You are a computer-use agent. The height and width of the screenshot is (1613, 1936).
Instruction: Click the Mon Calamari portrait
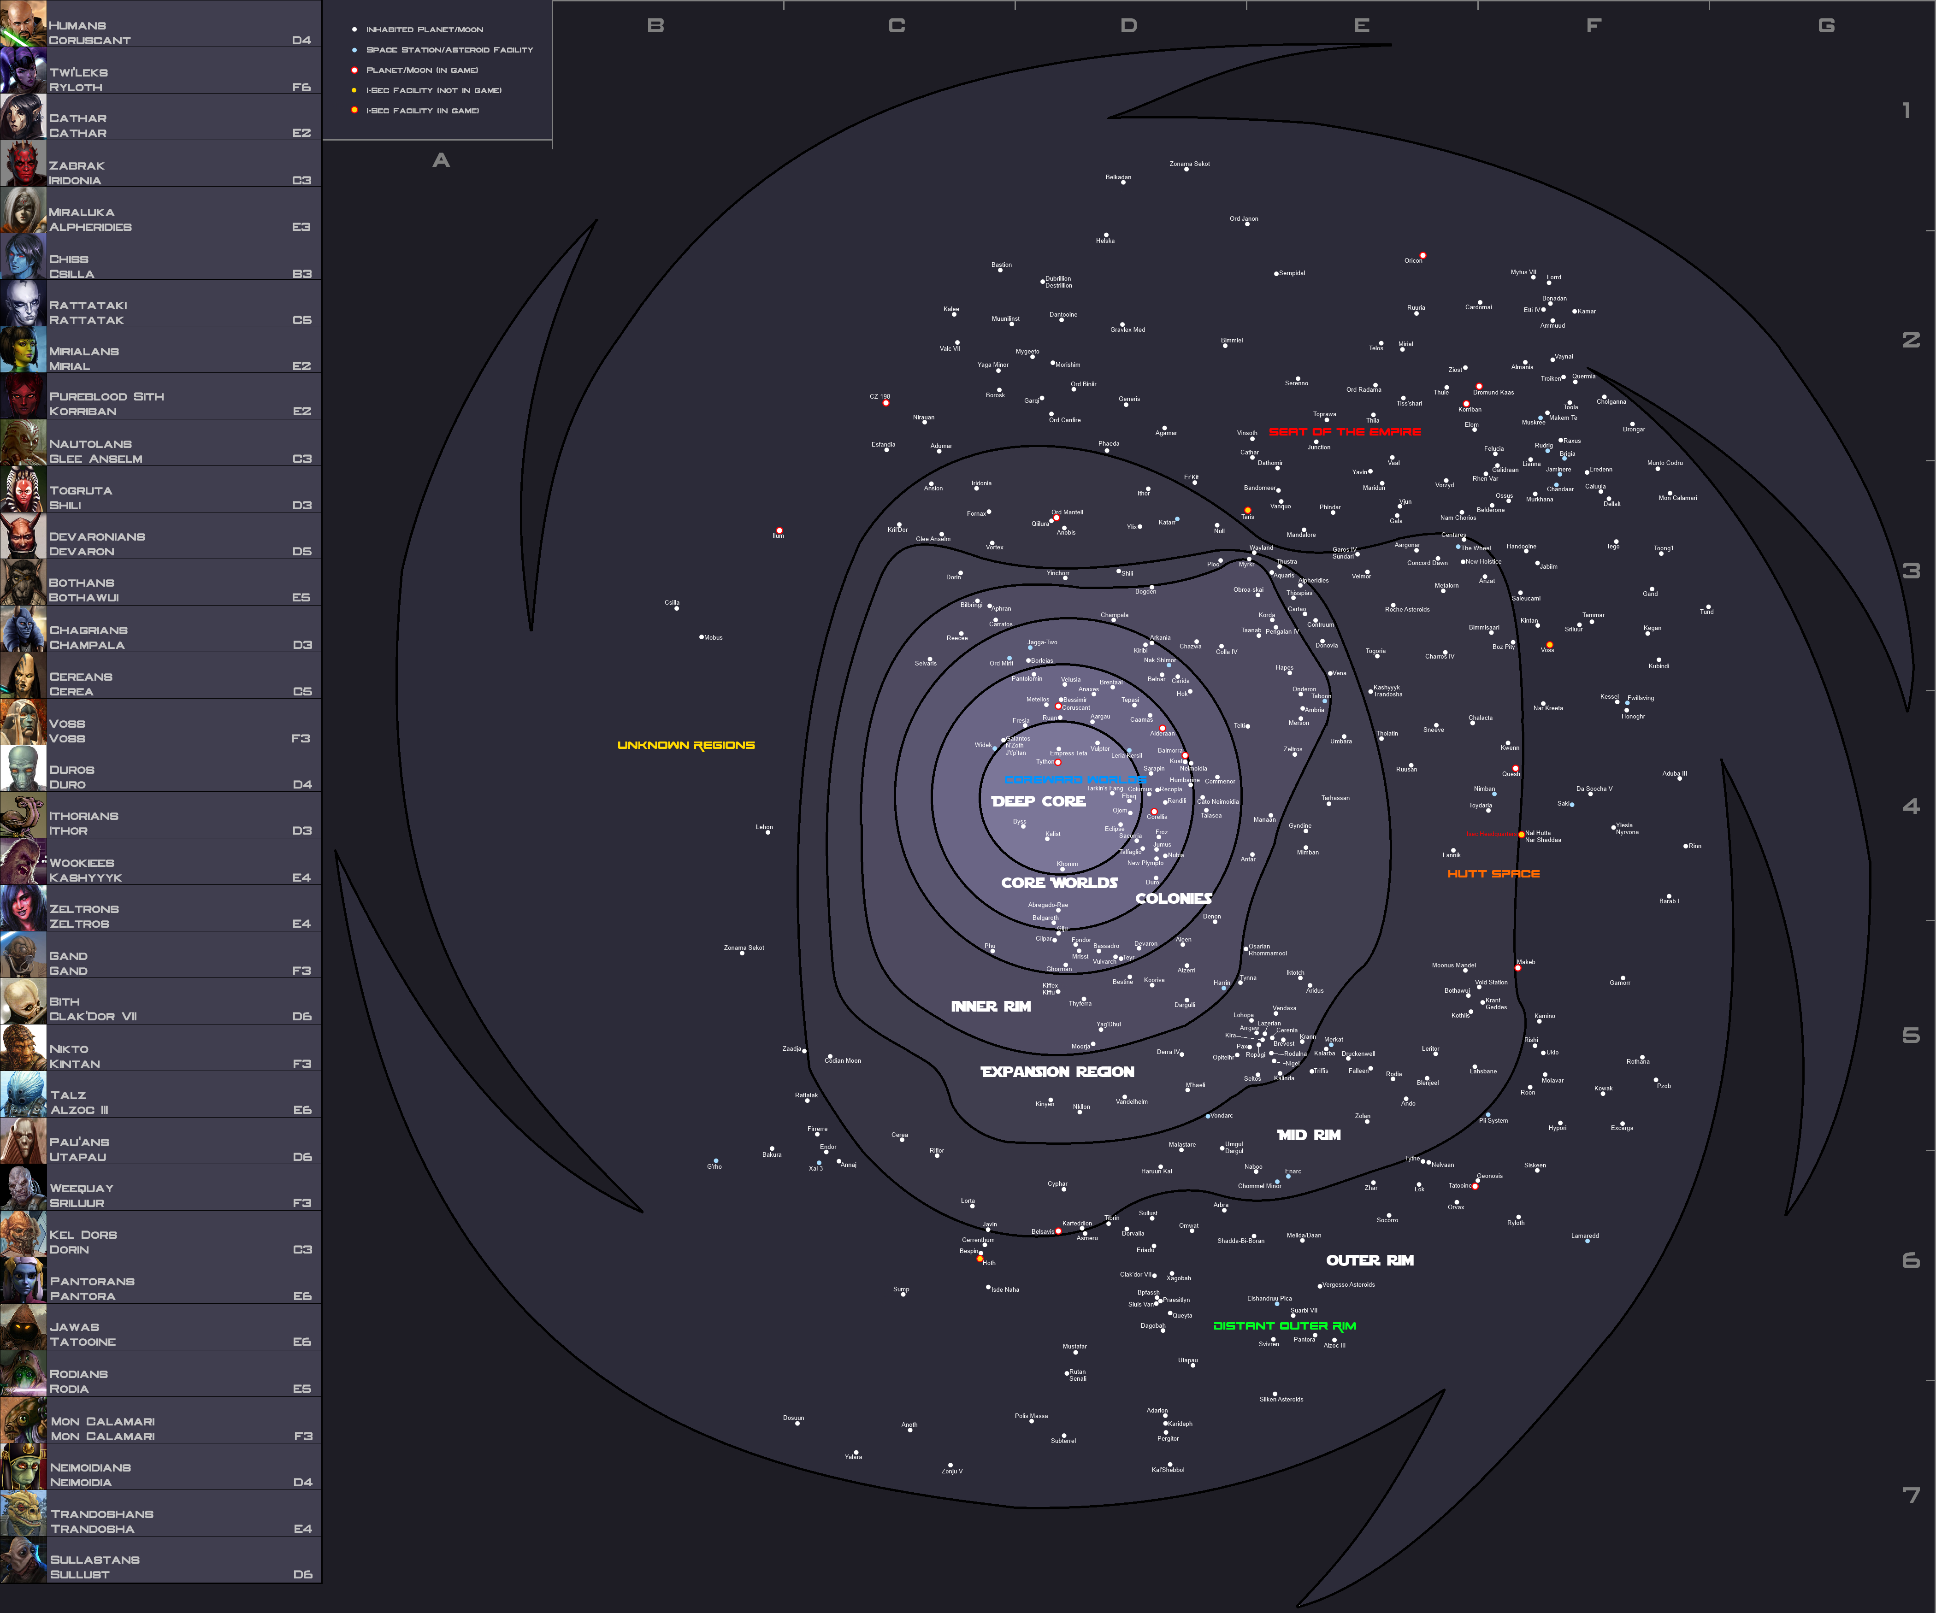point(23,1419)
